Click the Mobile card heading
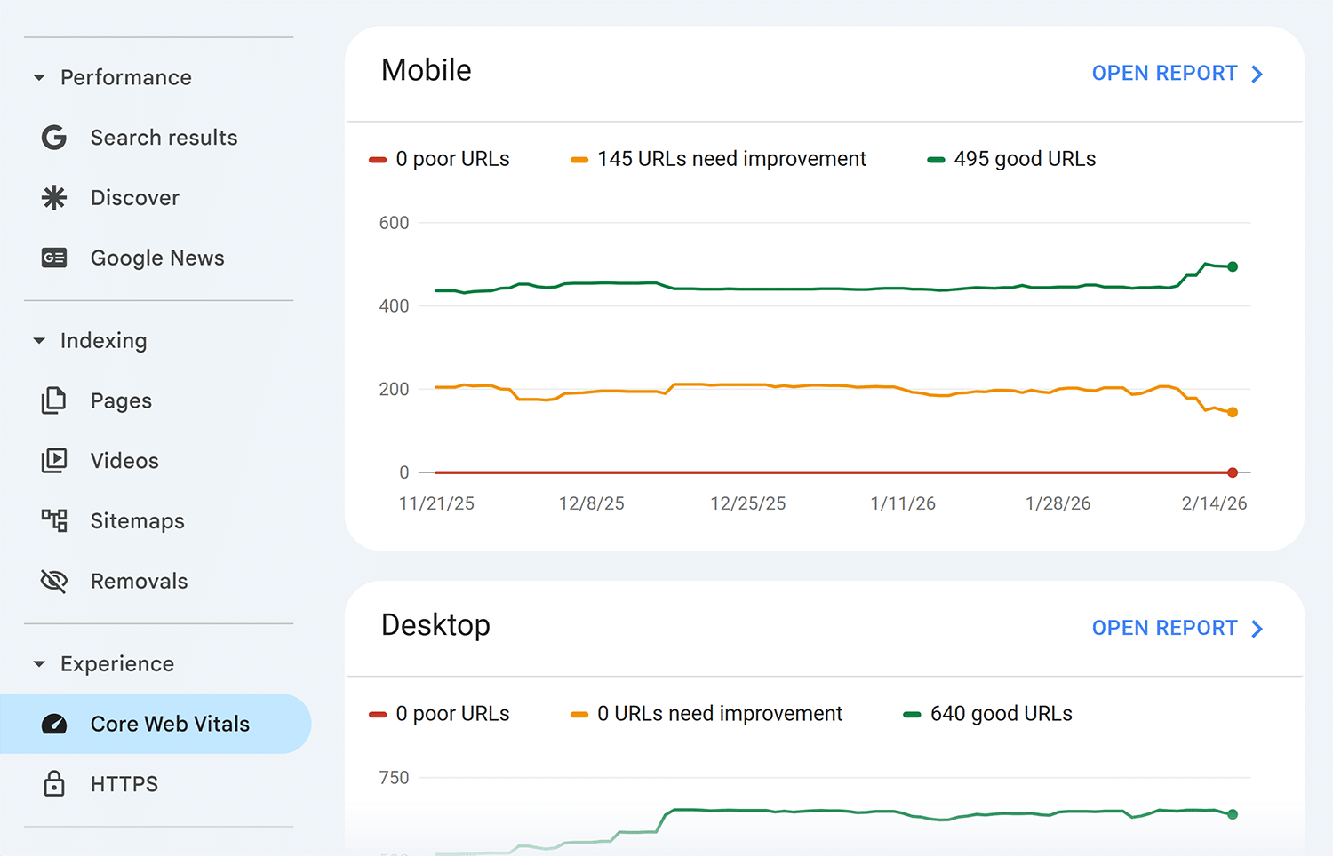Image resolution: width=1333 pixels, height=856 pixels. 427,70
